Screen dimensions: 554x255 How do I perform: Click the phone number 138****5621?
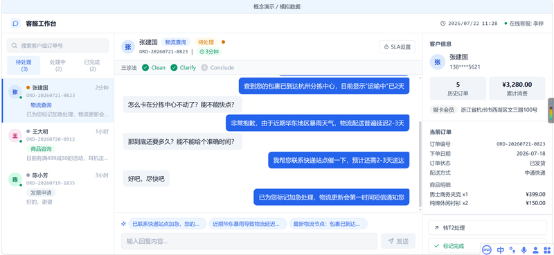465,67
